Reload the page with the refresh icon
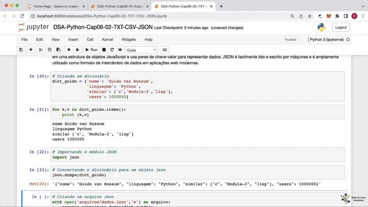The image size is (368, 207). tap(22, 16)
